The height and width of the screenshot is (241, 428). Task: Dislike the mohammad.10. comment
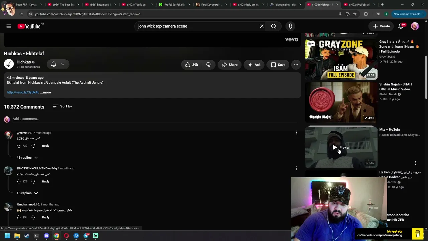[33, 217]
